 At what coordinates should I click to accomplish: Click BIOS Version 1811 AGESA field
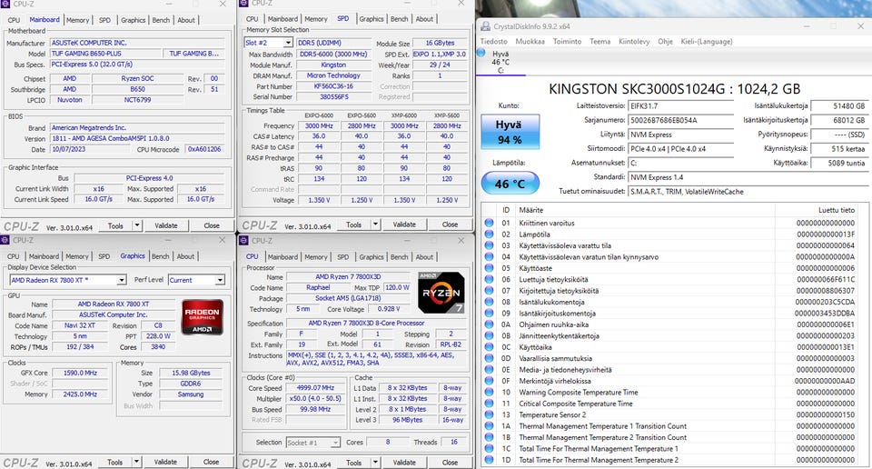click(x=137, y=138)
